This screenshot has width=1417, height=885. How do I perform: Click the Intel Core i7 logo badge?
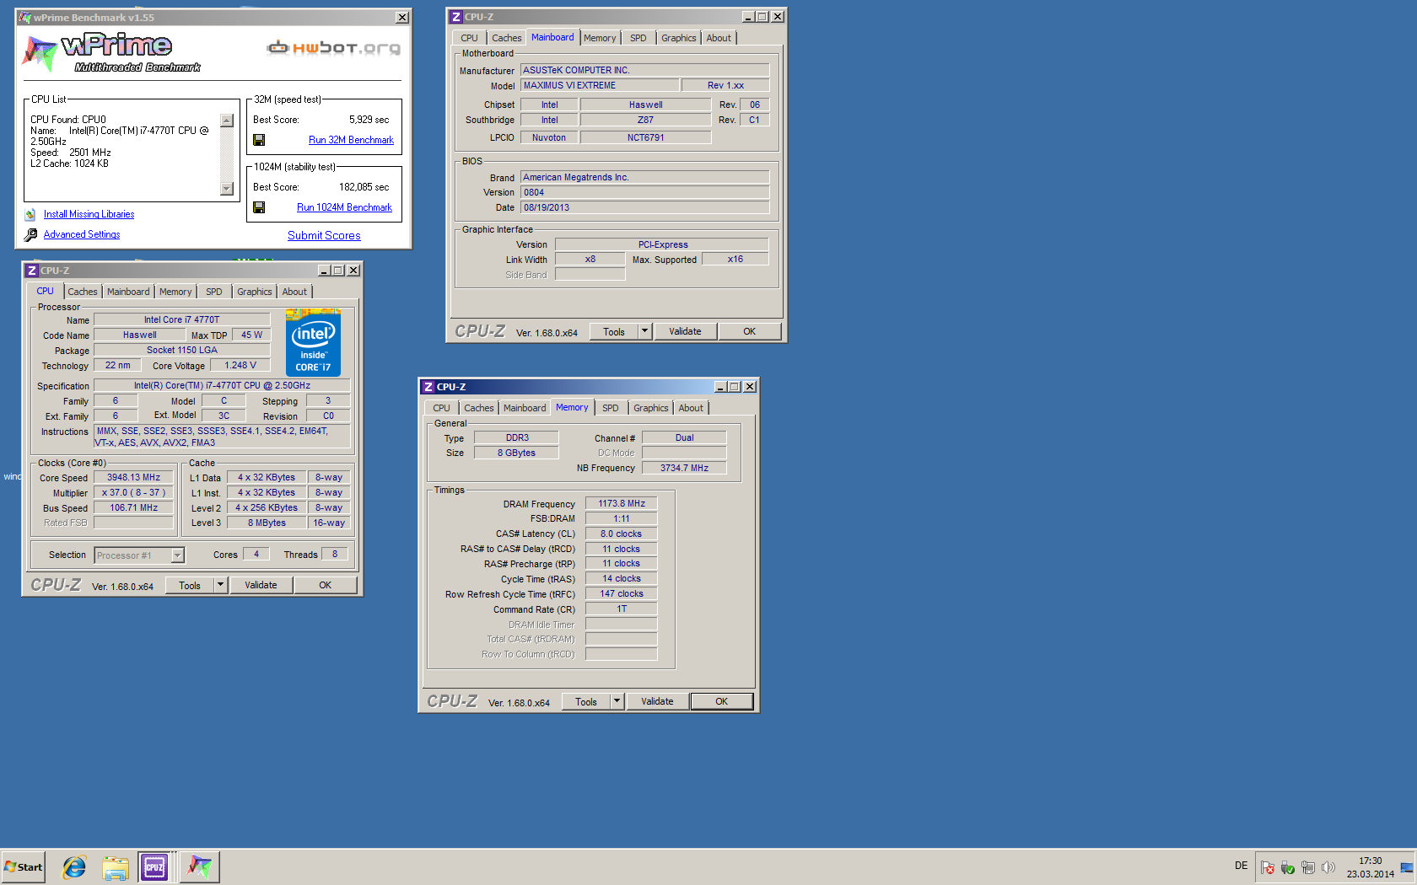coord(313,342)
